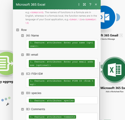Collapse the Row section toggle
Viewport: 125px width, 120px height.
(x=17, y=30)
